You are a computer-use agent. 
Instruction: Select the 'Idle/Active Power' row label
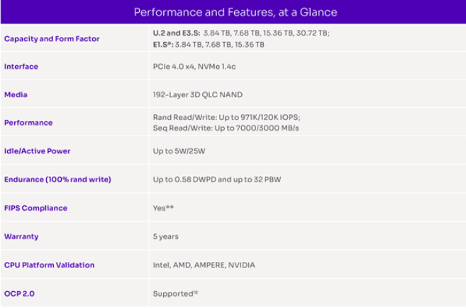[37, 151]
